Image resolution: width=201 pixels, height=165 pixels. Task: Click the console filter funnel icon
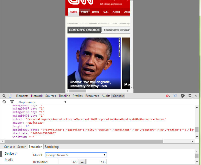(12, 102)
